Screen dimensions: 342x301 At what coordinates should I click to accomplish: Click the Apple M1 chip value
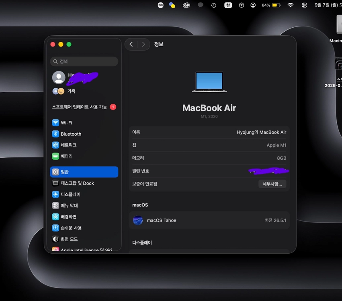pyautogui.click(x=276, y=145)
